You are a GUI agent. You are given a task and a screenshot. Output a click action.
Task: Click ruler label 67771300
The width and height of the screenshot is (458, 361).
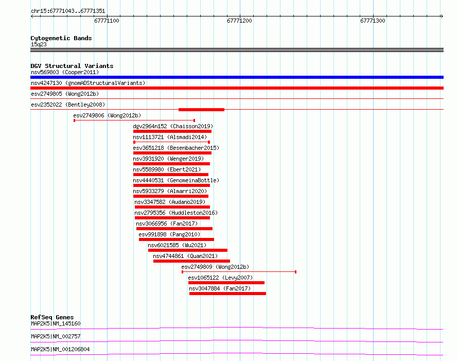pos(373,21)
